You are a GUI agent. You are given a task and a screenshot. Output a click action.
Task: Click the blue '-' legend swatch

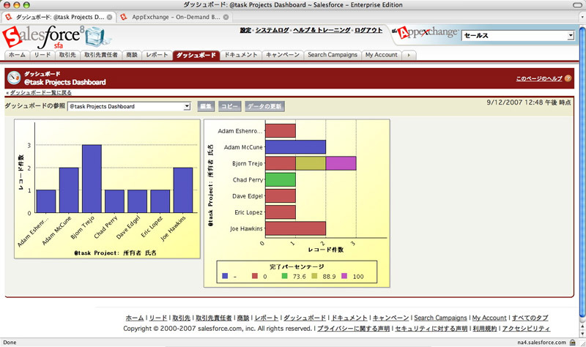click(225, 276)
